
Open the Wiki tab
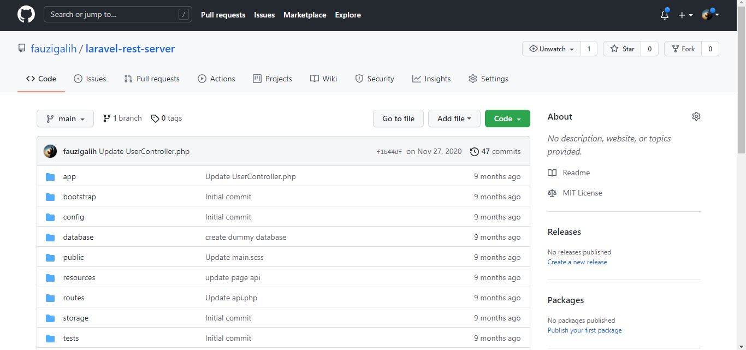coord(323,79)
